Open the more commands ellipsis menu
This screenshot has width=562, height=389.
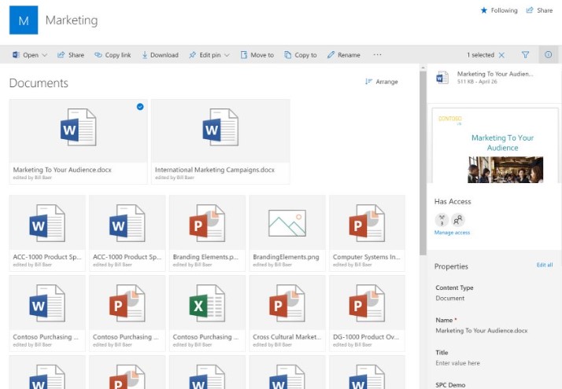point(377,55)
